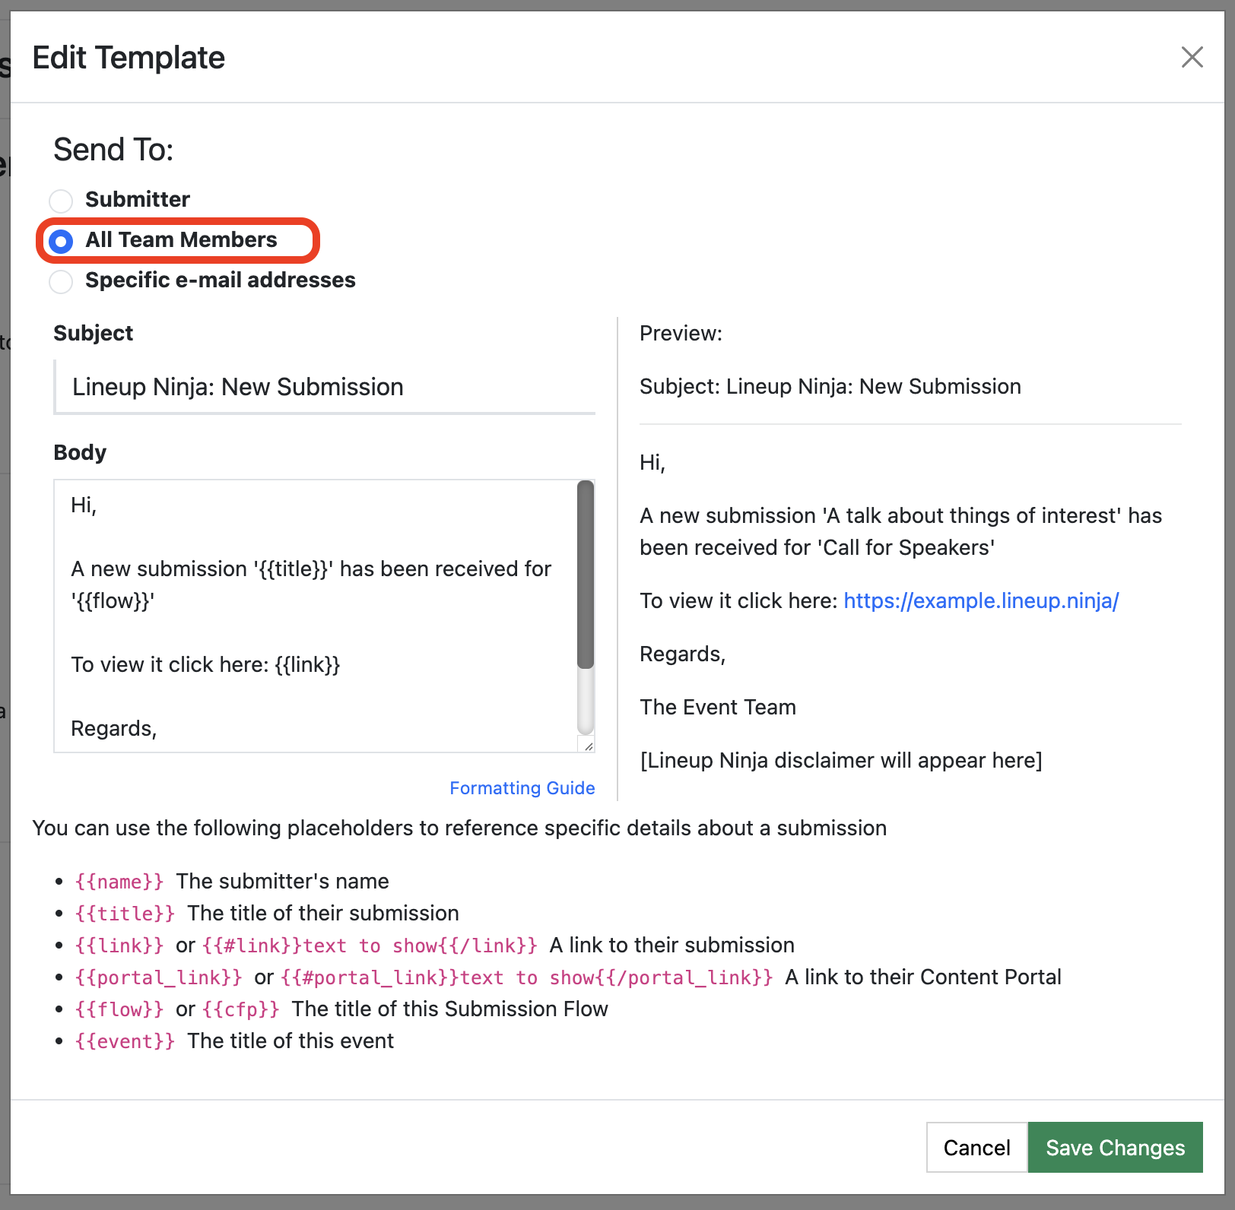Click the Body textarea resize handle
This screenshot has width=1235, height=1210.
point(587,745)
